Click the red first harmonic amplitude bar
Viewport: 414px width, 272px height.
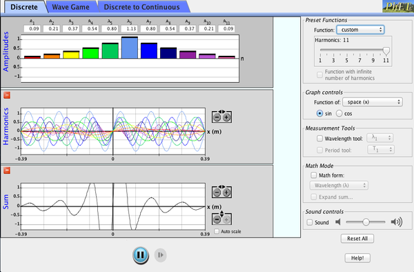coord(32,57)
